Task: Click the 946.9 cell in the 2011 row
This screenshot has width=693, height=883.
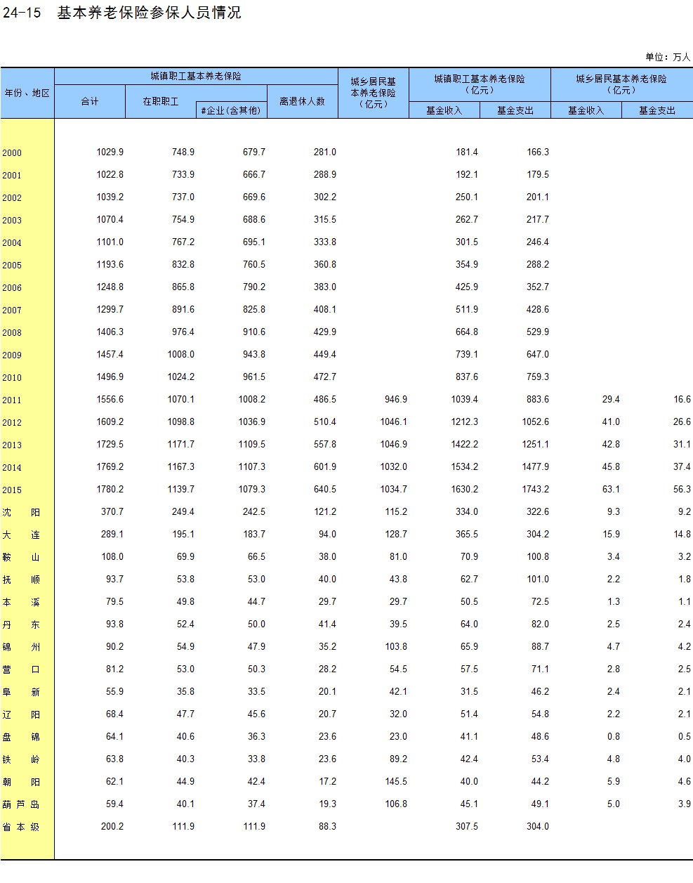Action: coord(395,399)
